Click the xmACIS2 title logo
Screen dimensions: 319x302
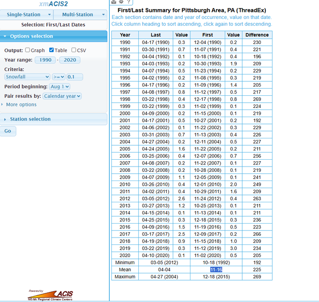[x=53, y=4]
